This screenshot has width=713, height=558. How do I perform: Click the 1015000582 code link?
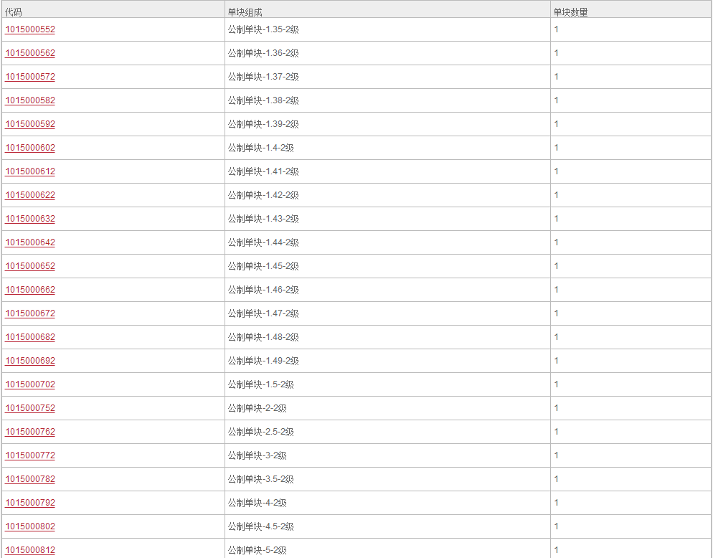(30, 100)
